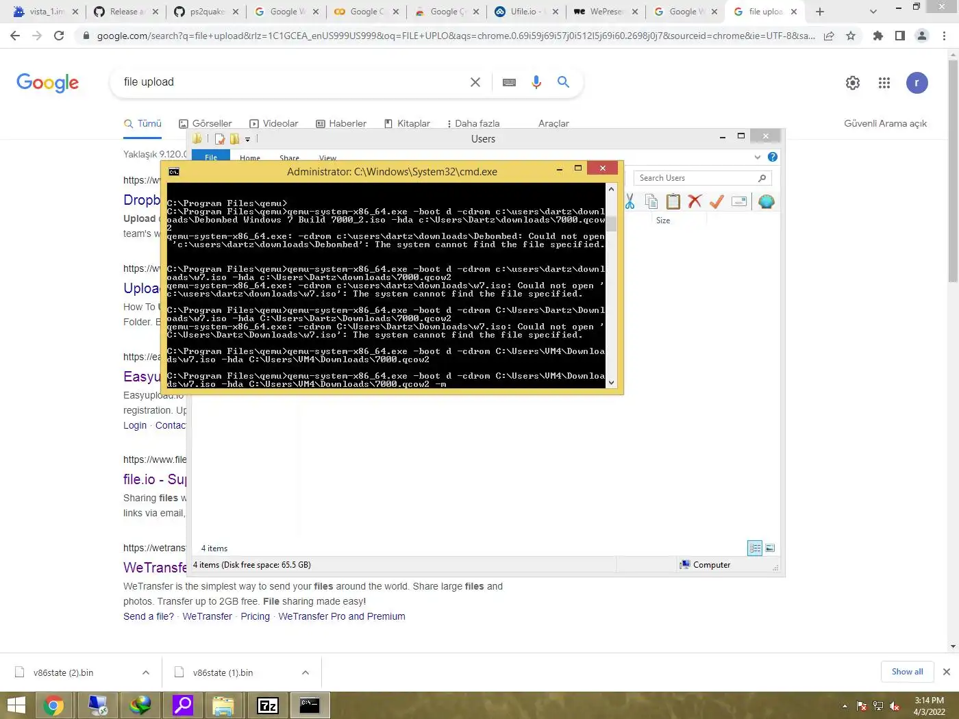Click the voice search microphone icon
The image size is (959, 719).
[x=536, y=82]
